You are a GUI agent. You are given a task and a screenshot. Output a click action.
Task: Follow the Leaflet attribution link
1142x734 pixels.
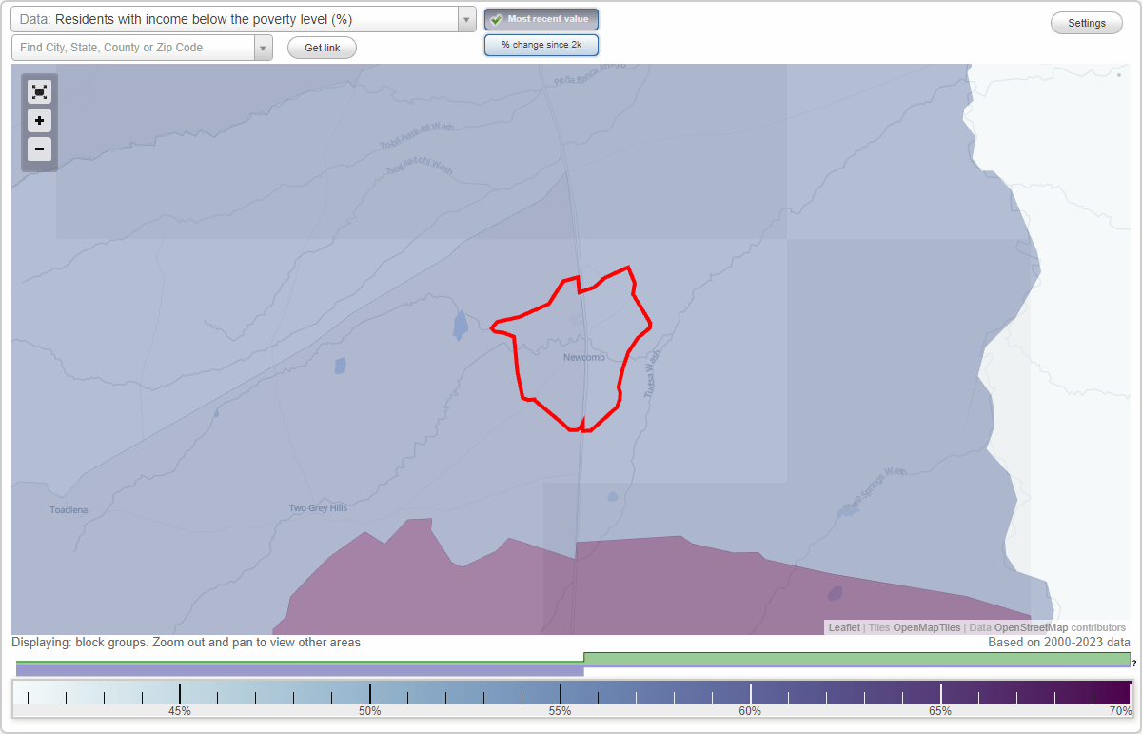click(x=843, y=627)
